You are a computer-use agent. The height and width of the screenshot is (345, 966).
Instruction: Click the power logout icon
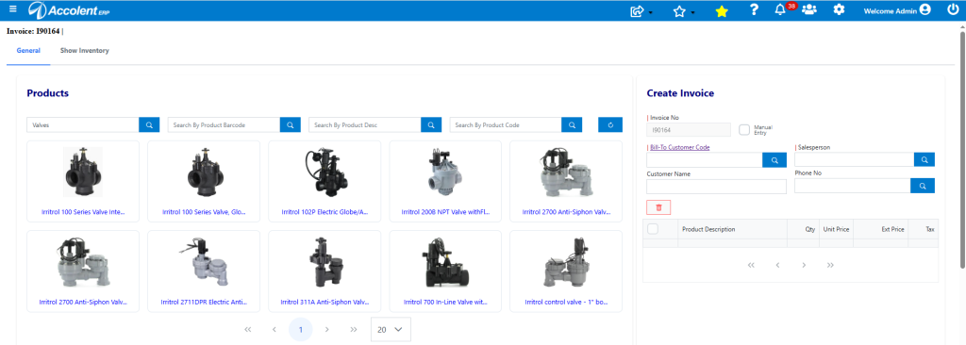point(953,9)
